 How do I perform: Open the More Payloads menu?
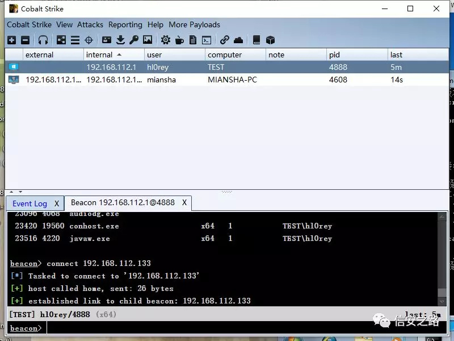coord(194,24)
